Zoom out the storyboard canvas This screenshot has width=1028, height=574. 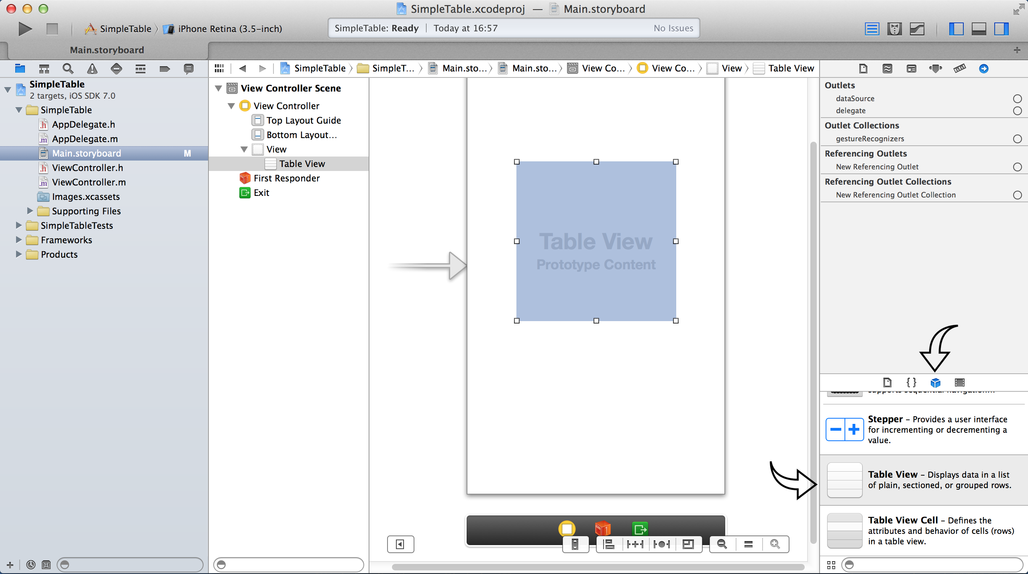click(722, 544)
